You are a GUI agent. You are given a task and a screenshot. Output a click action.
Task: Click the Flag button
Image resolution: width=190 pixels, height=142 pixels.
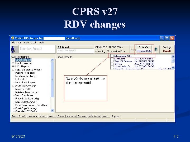point(133,49)
